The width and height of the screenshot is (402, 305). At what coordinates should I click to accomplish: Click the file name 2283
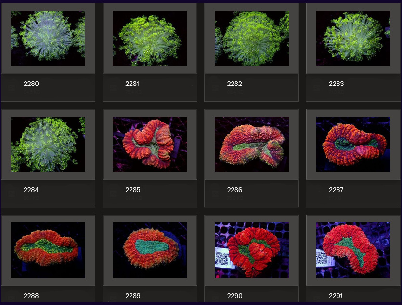point(336,84)
